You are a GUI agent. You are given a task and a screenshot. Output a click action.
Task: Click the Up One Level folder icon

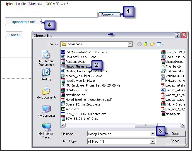click(146, 44)
